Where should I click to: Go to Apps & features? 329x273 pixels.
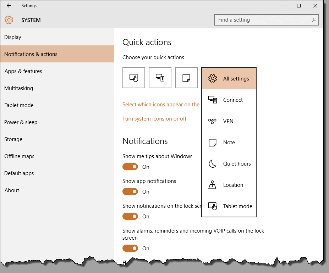coord(57,71)
